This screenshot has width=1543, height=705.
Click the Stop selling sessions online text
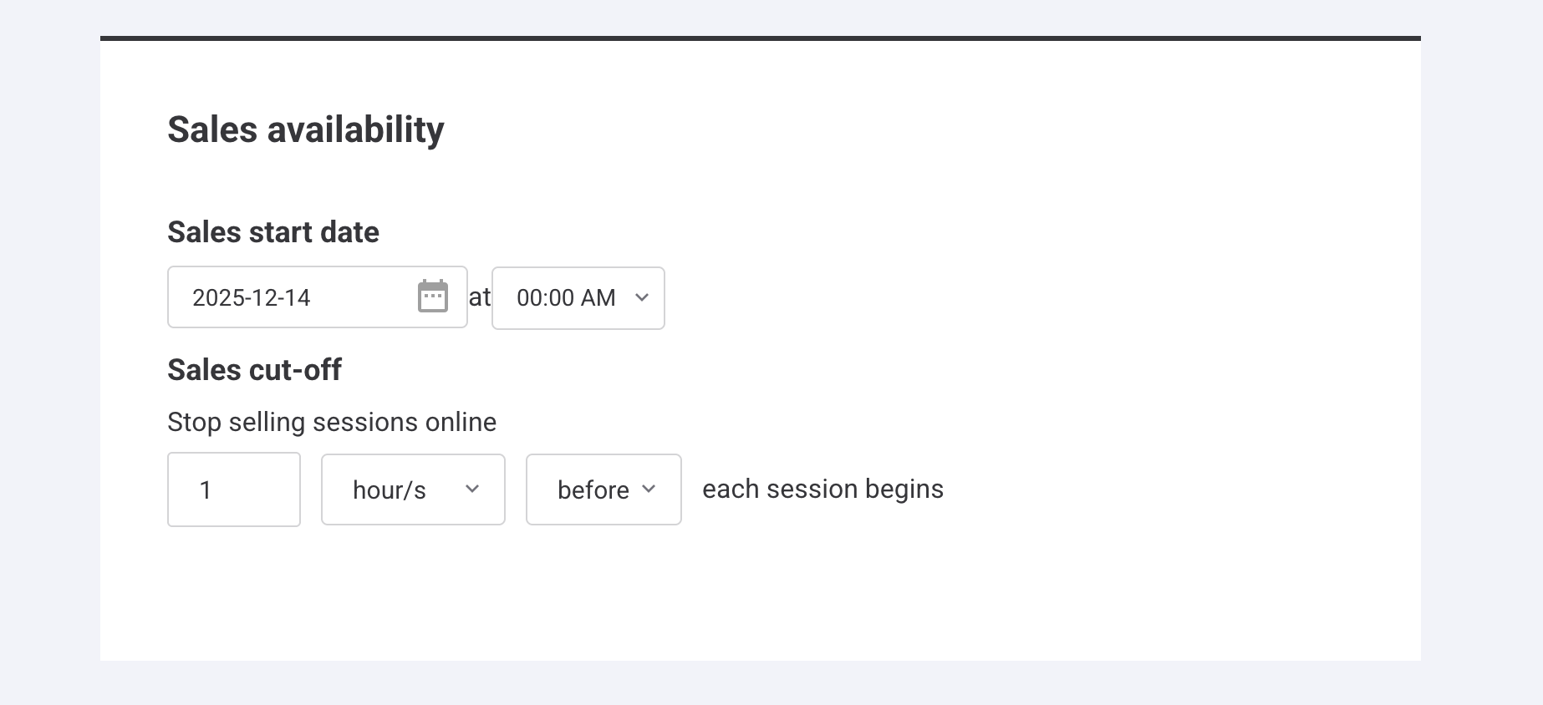point(332,422)
